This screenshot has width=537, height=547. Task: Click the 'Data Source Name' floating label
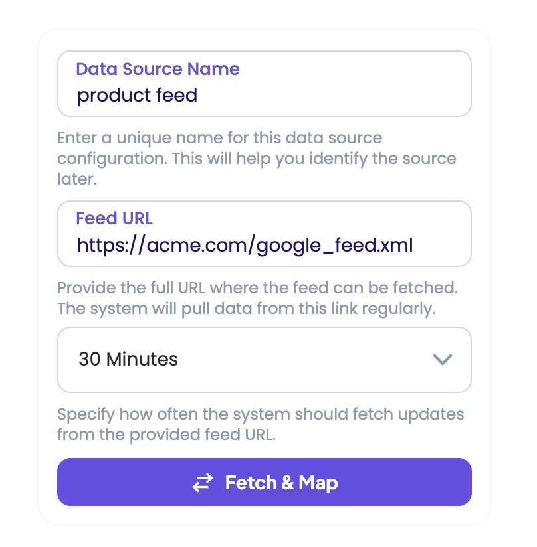pos(158,69)
